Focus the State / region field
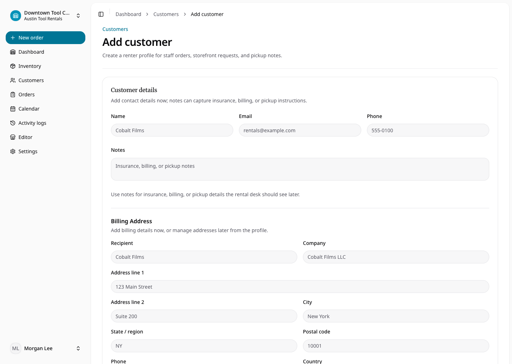 tap(204, 346)
